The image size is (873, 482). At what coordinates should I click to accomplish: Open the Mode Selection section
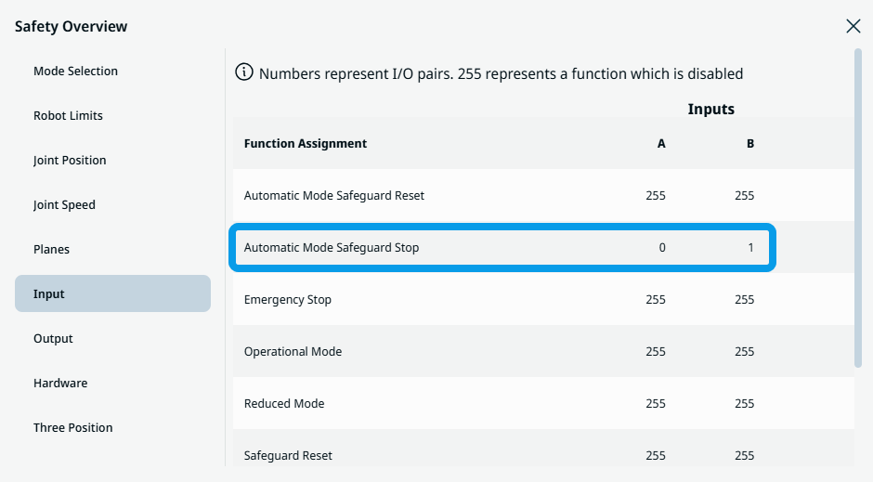(75, 72)
